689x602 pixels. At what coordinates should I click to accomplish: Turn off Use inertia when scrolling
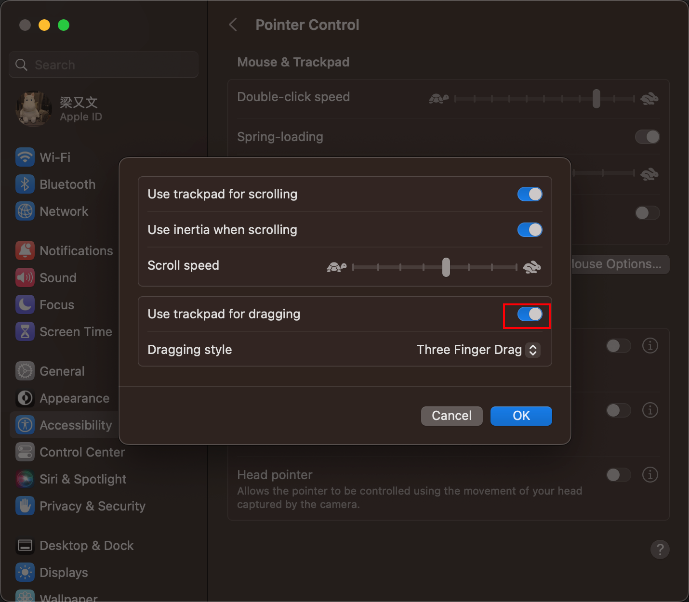[x=530, y=230]
